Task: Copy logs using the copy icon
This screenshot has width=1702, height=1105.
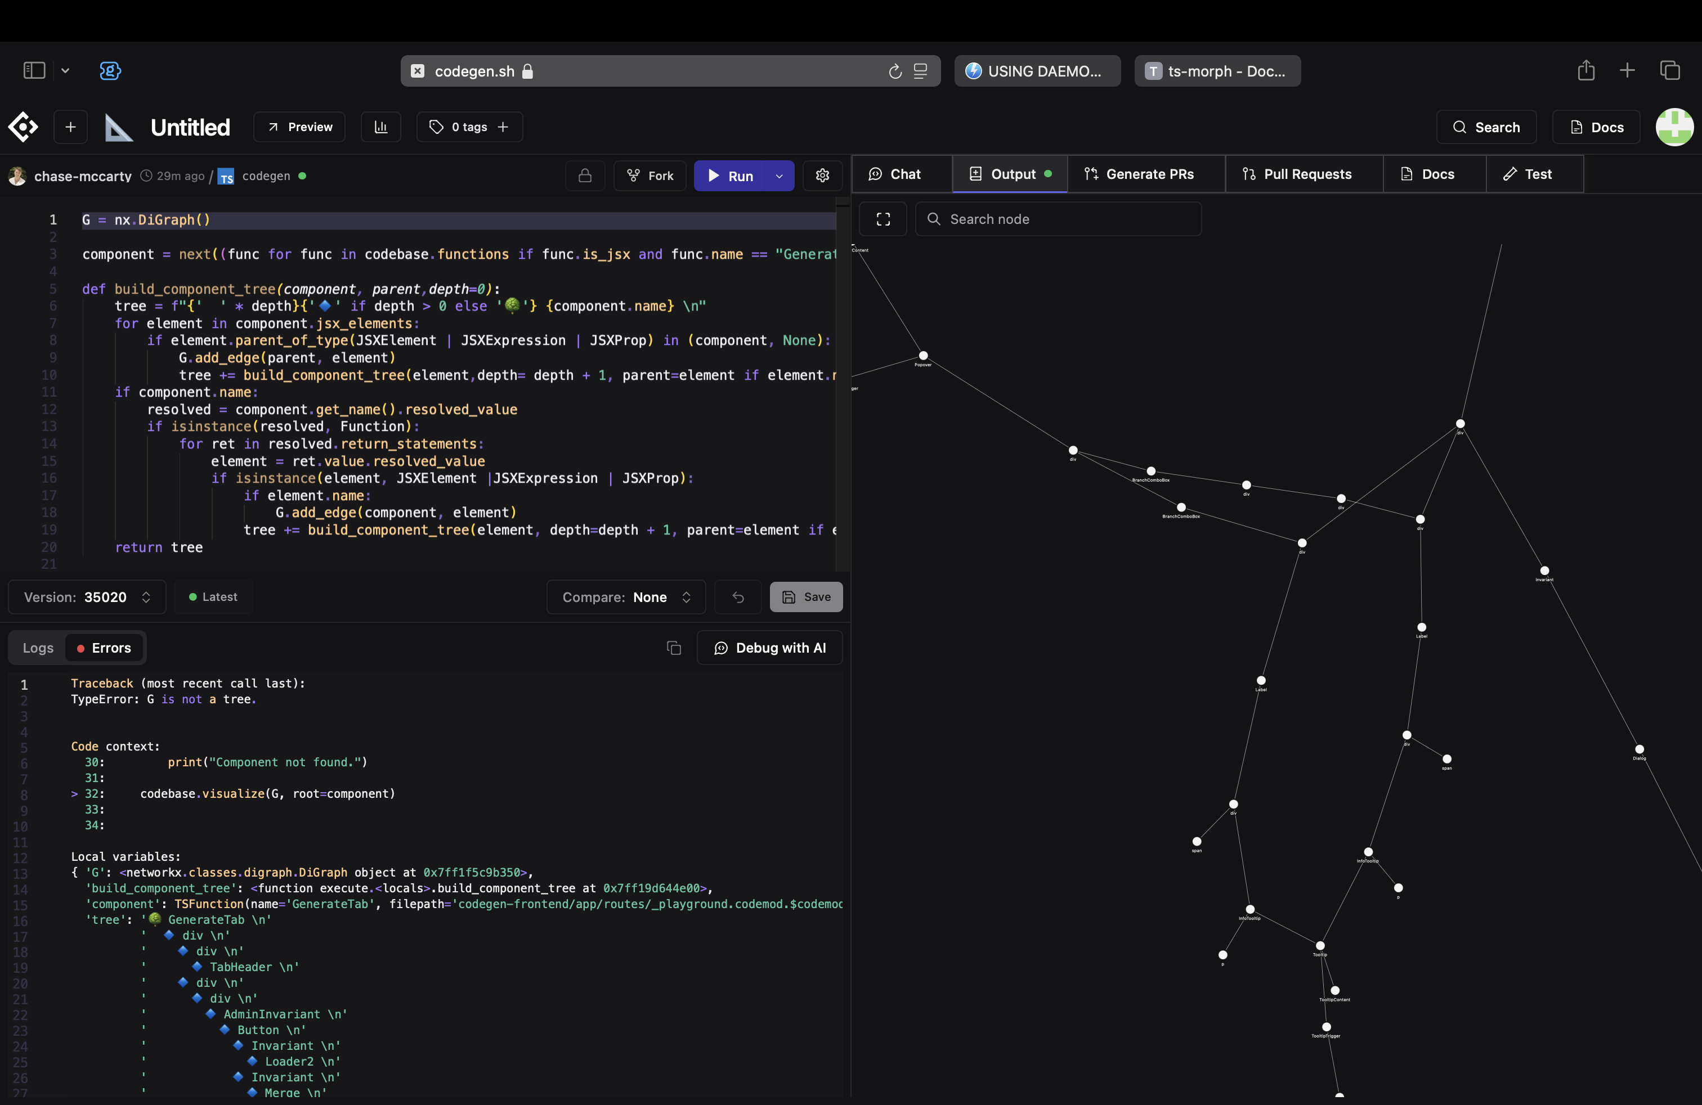Action: 674,648
